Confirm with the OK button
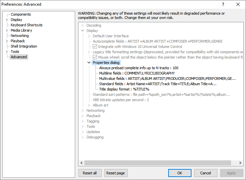This screenshot has width=246, height=180. 180,173
